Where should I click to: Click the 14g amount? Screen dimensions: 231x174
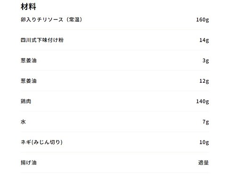pos(204,40)
